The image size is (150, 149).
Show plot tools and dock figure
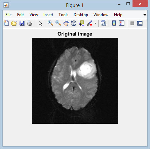click(x=140, y=23)
